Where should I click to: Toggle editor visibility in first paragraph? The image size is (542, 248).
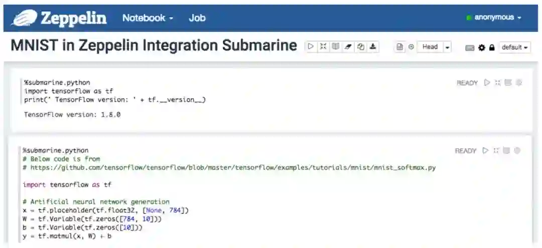pyautogui.click(x=497, y=83)
